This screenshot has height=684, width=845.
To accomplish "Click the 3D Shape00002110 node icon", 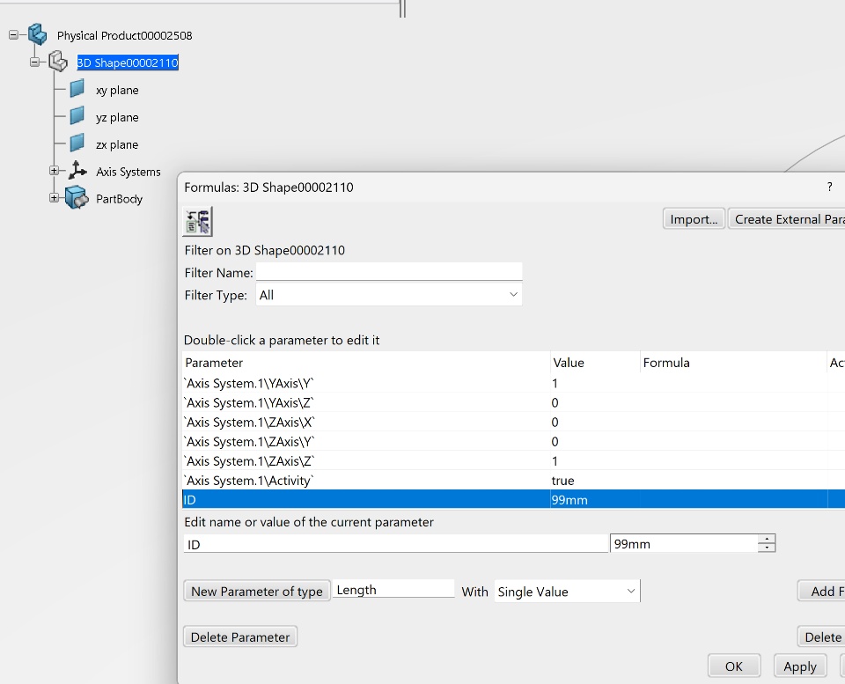I will point(57,62).
